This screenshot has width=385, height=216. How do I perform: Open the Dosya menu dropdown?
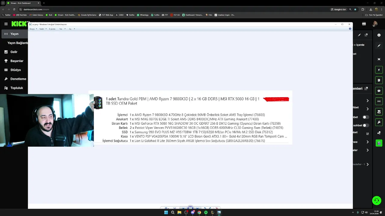point(33,29)
